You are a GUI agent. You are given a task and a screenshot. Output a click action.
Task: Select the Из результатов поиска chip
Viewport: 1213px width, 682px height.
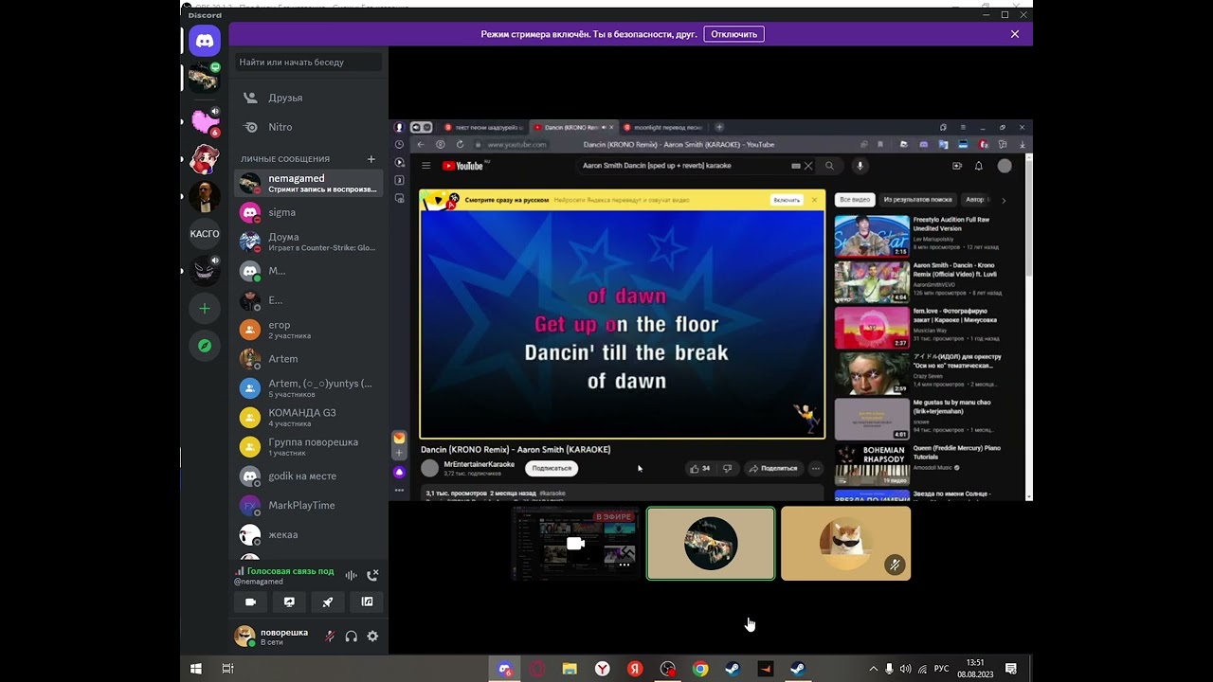(917, 200)
